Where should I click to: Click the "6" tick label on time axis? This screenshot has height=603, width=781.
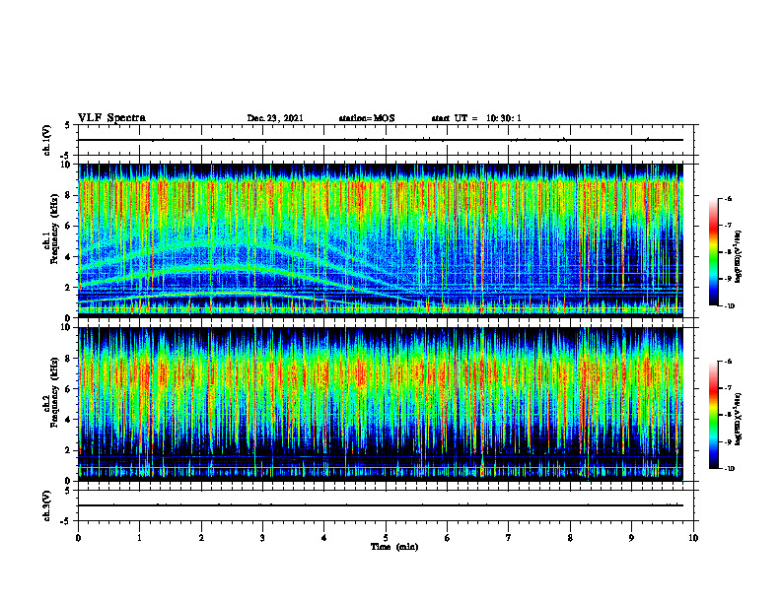[448, 538]
